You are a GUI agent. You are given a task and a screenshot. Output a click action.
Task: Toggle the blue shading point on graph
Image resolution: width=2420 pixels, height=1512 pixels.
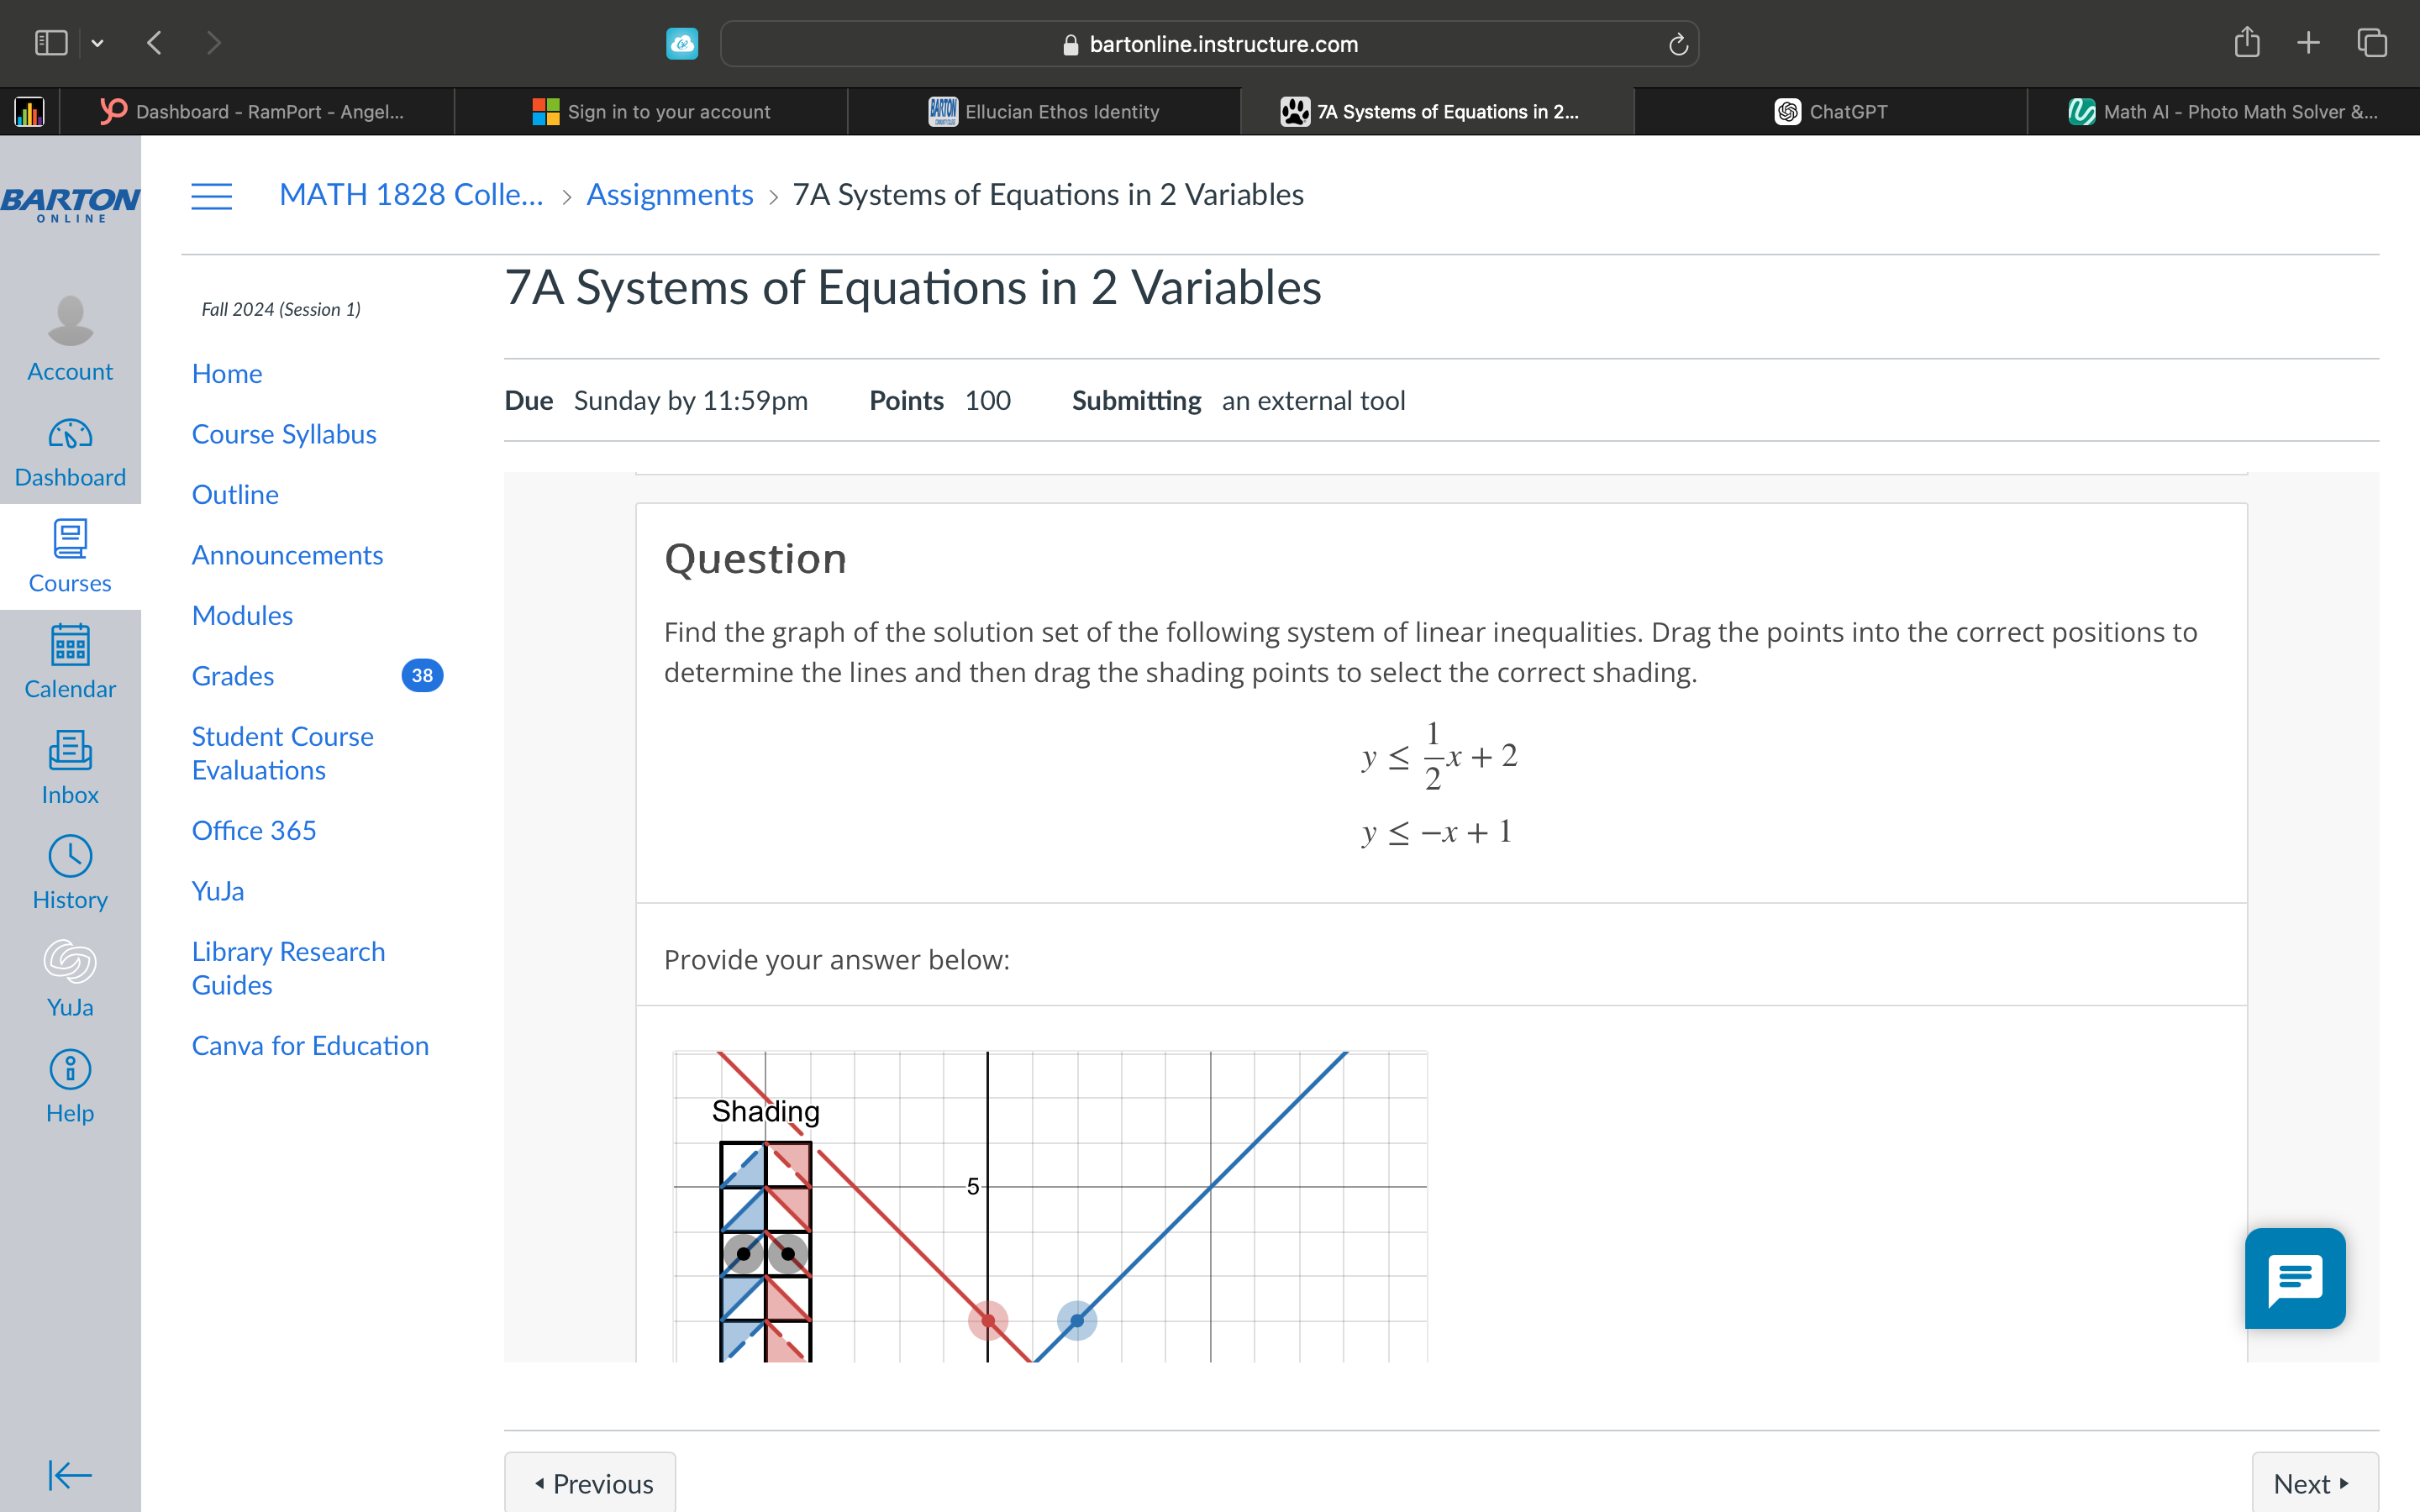click(x=1076, y=1319)
